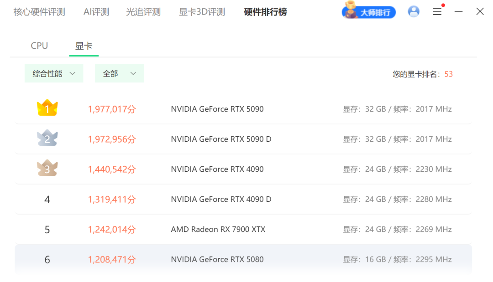Select the 硬件排行榜 tab
493x282 pixels.
pos(265,12)
